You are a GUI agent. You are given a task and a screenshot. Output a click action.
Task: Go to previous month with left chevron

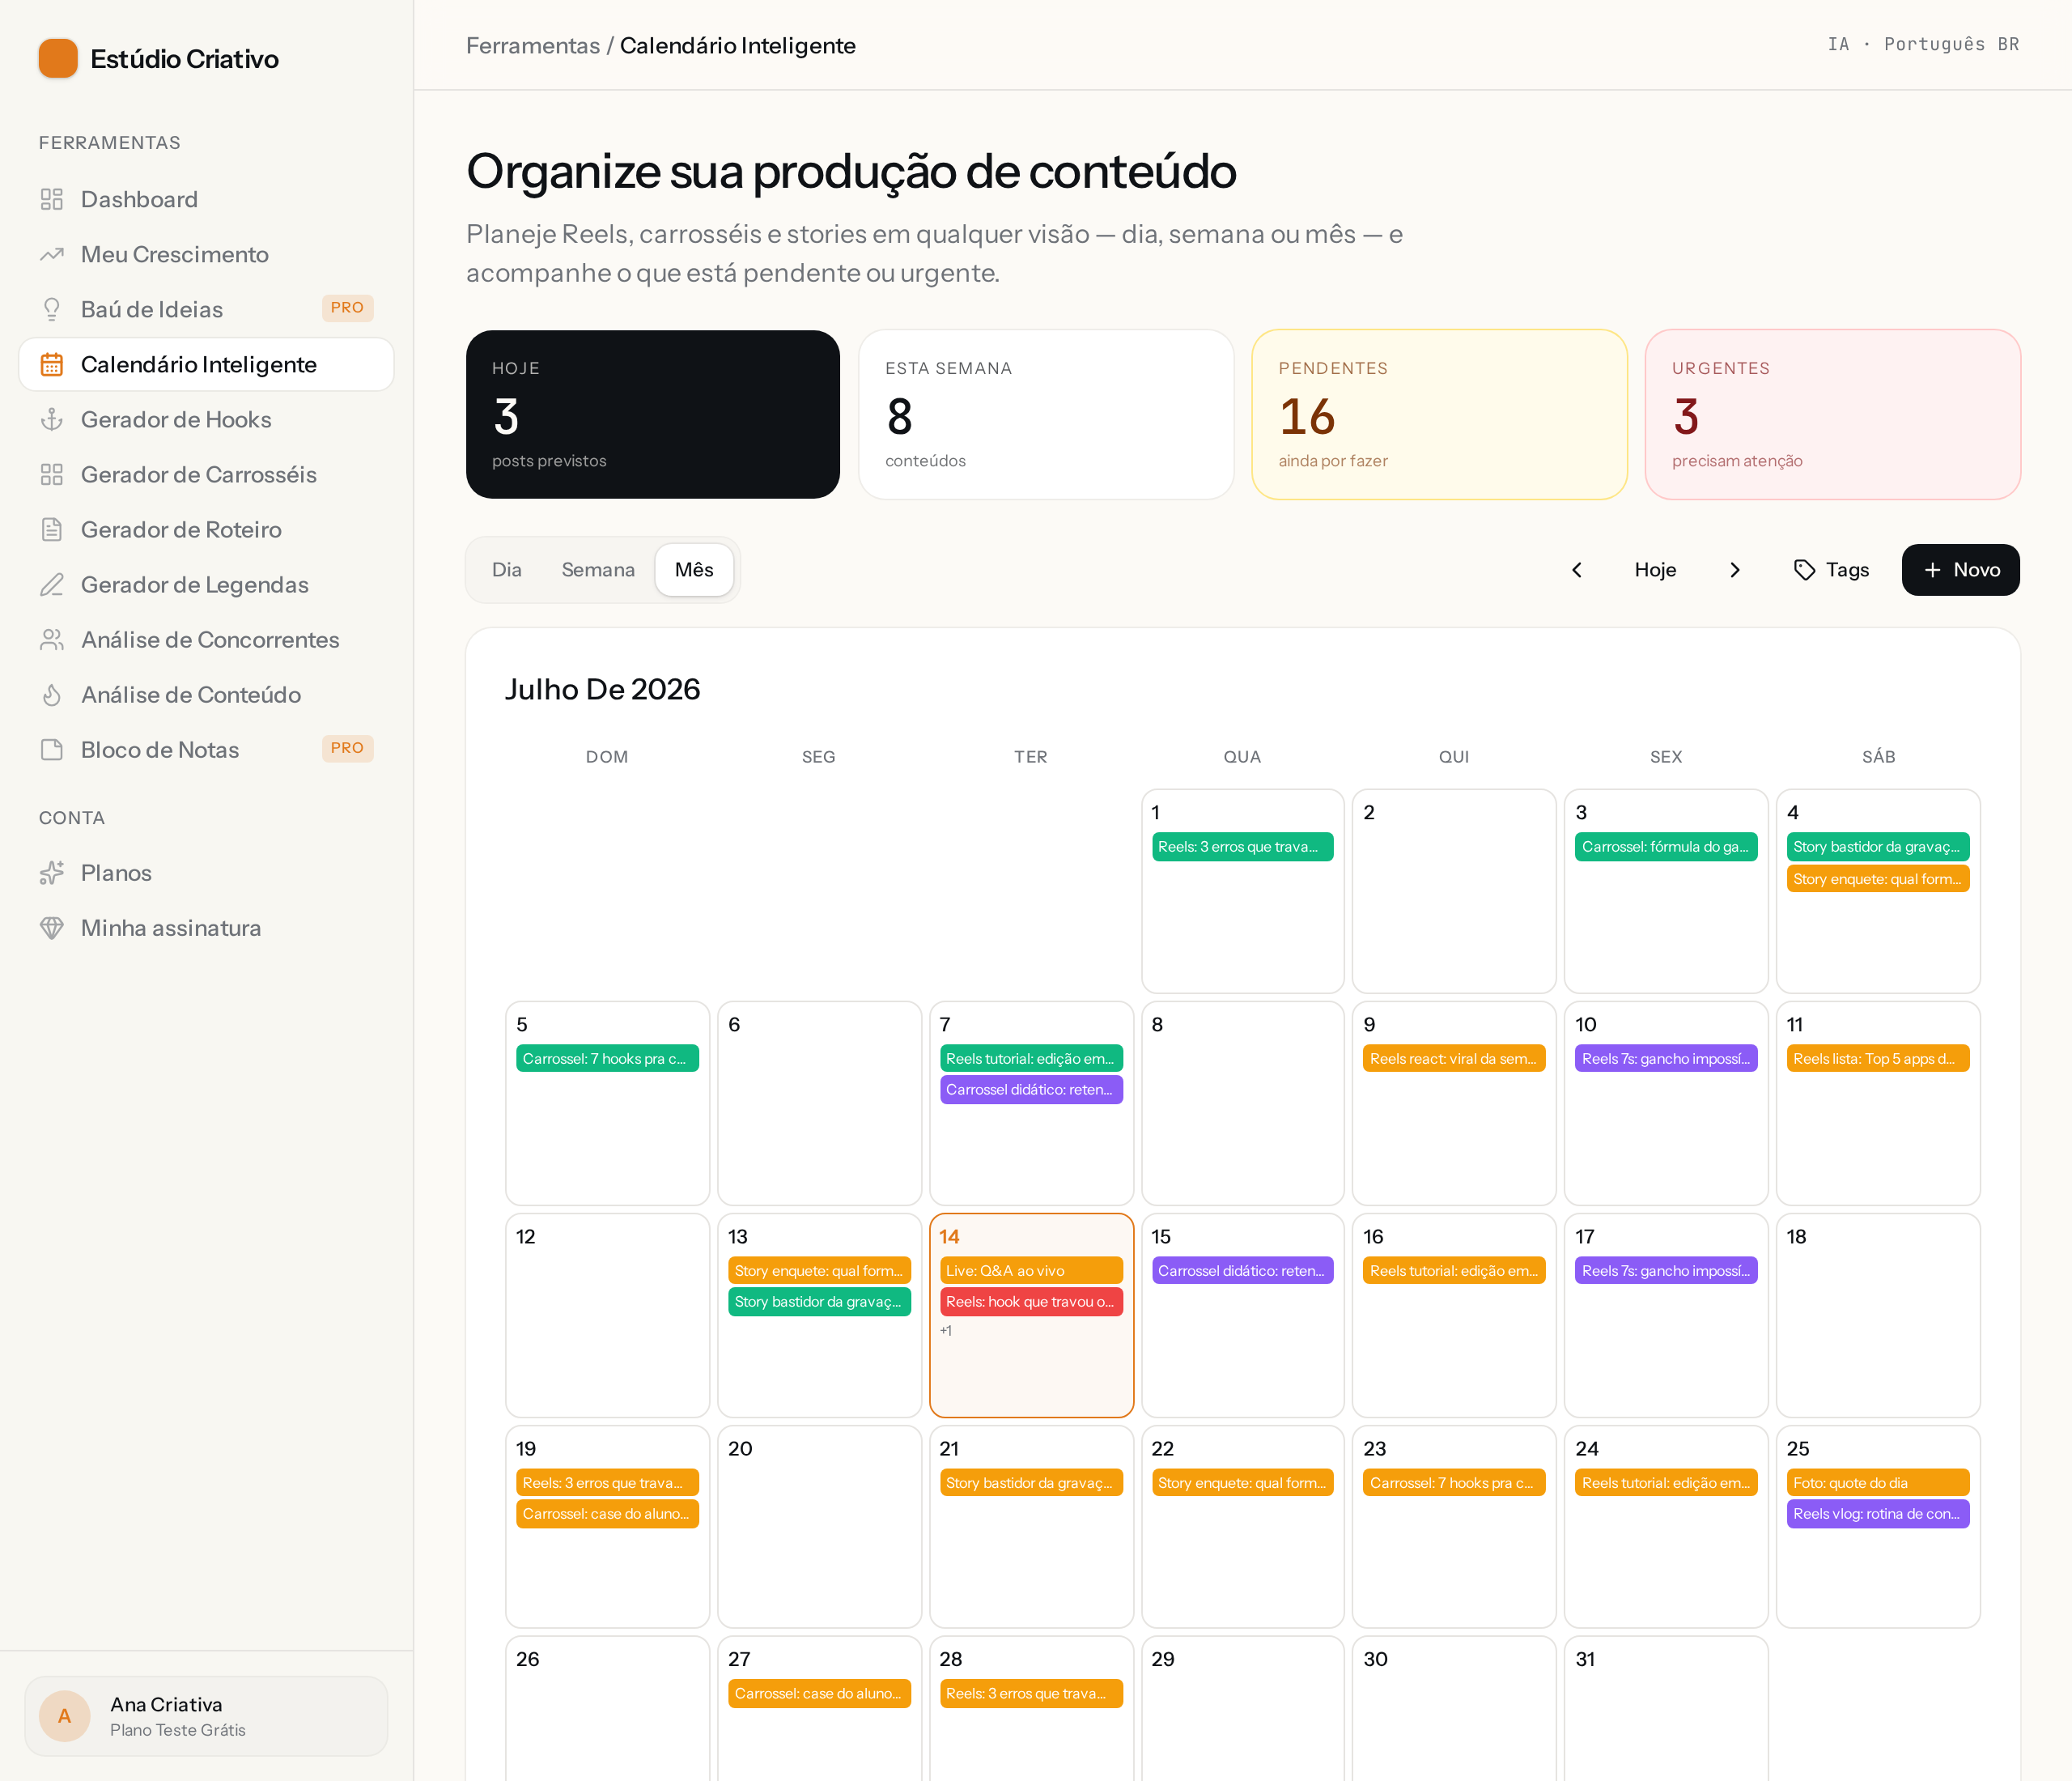[x=1577, y=570]
